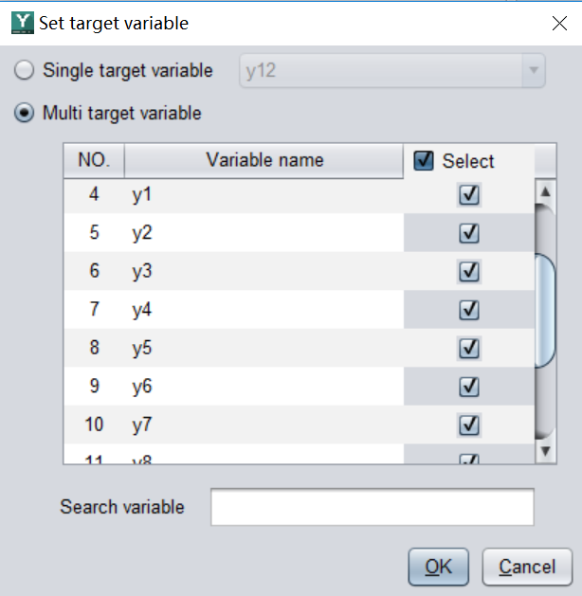The width and height of the screenshot is (582, 596).
Task: Click the Search variable input field
Action: pos(372,507)
